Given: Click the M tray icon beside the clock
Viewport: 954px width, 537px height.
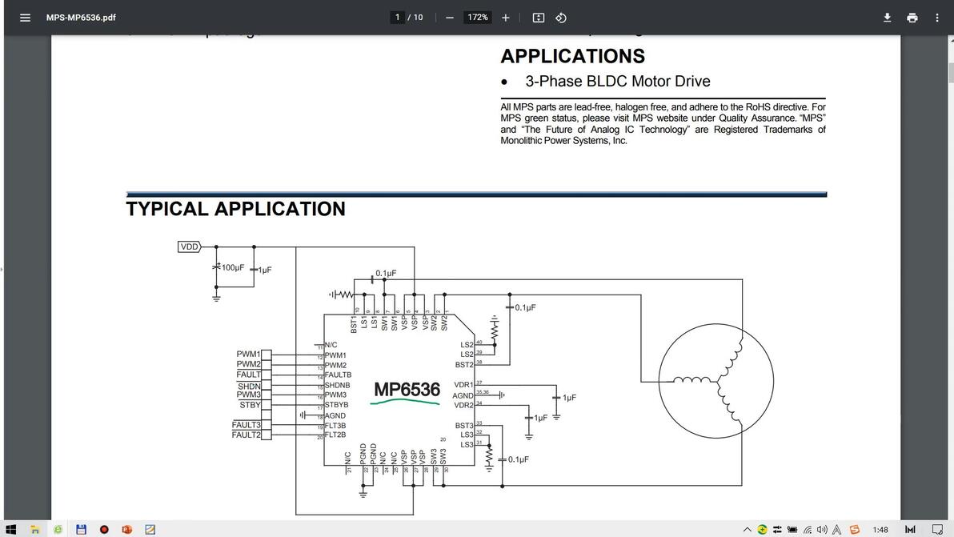Looking at the screenshot, I should coord(910,530).
